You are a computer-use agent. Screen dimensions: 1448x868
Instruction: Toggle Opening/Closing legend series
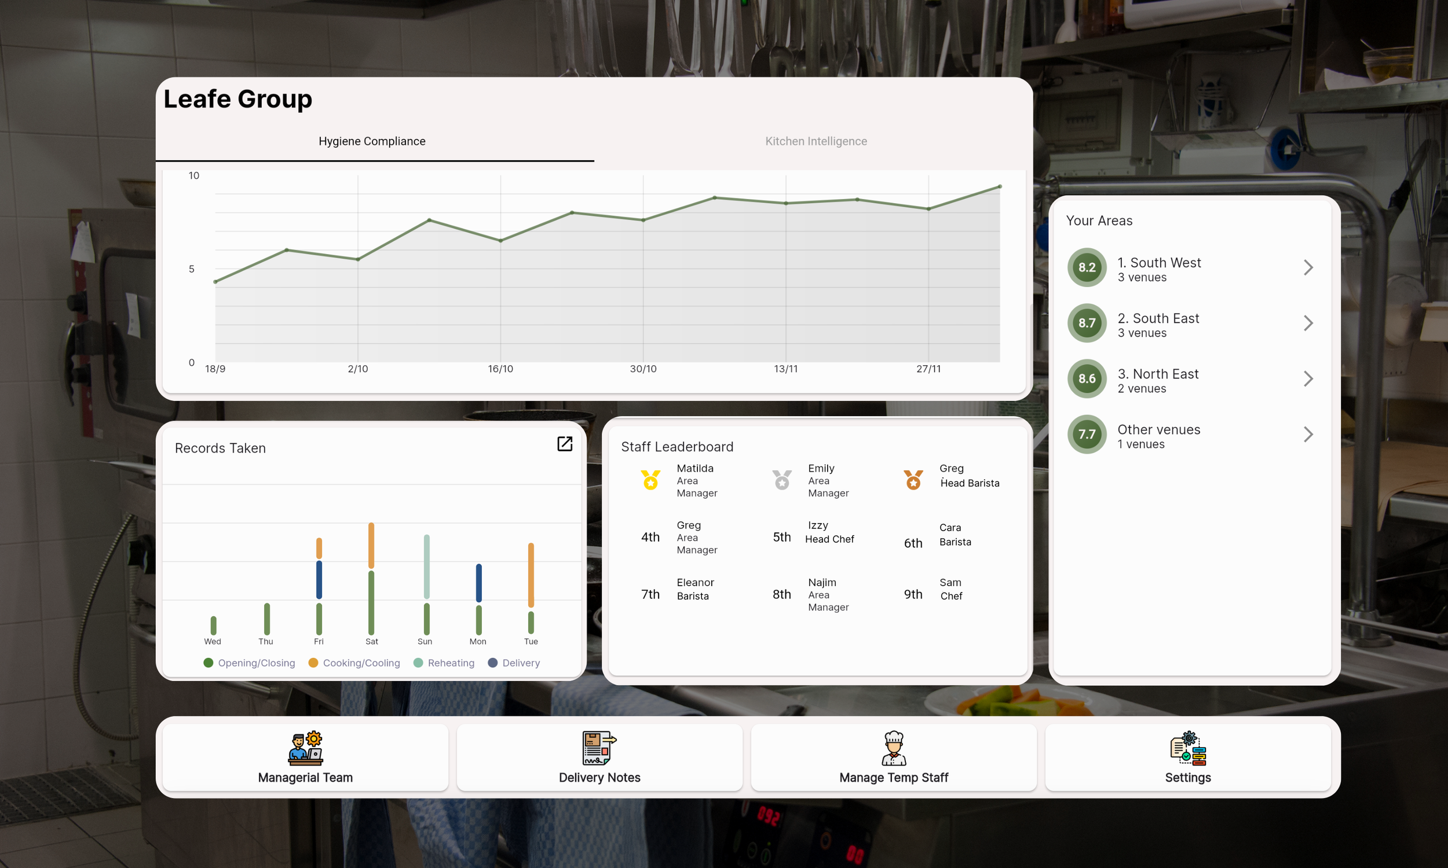pyautogui.click(x=249, y=663)
